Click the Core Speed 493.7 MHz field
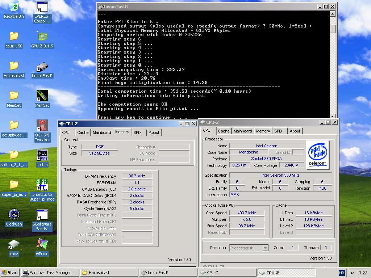371x278 pixels. click(247, 213)
